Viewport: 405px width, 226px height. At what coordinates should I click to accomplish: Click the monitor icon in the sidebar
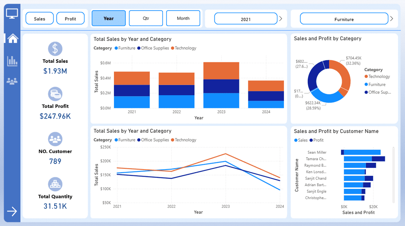coord(12,13)
